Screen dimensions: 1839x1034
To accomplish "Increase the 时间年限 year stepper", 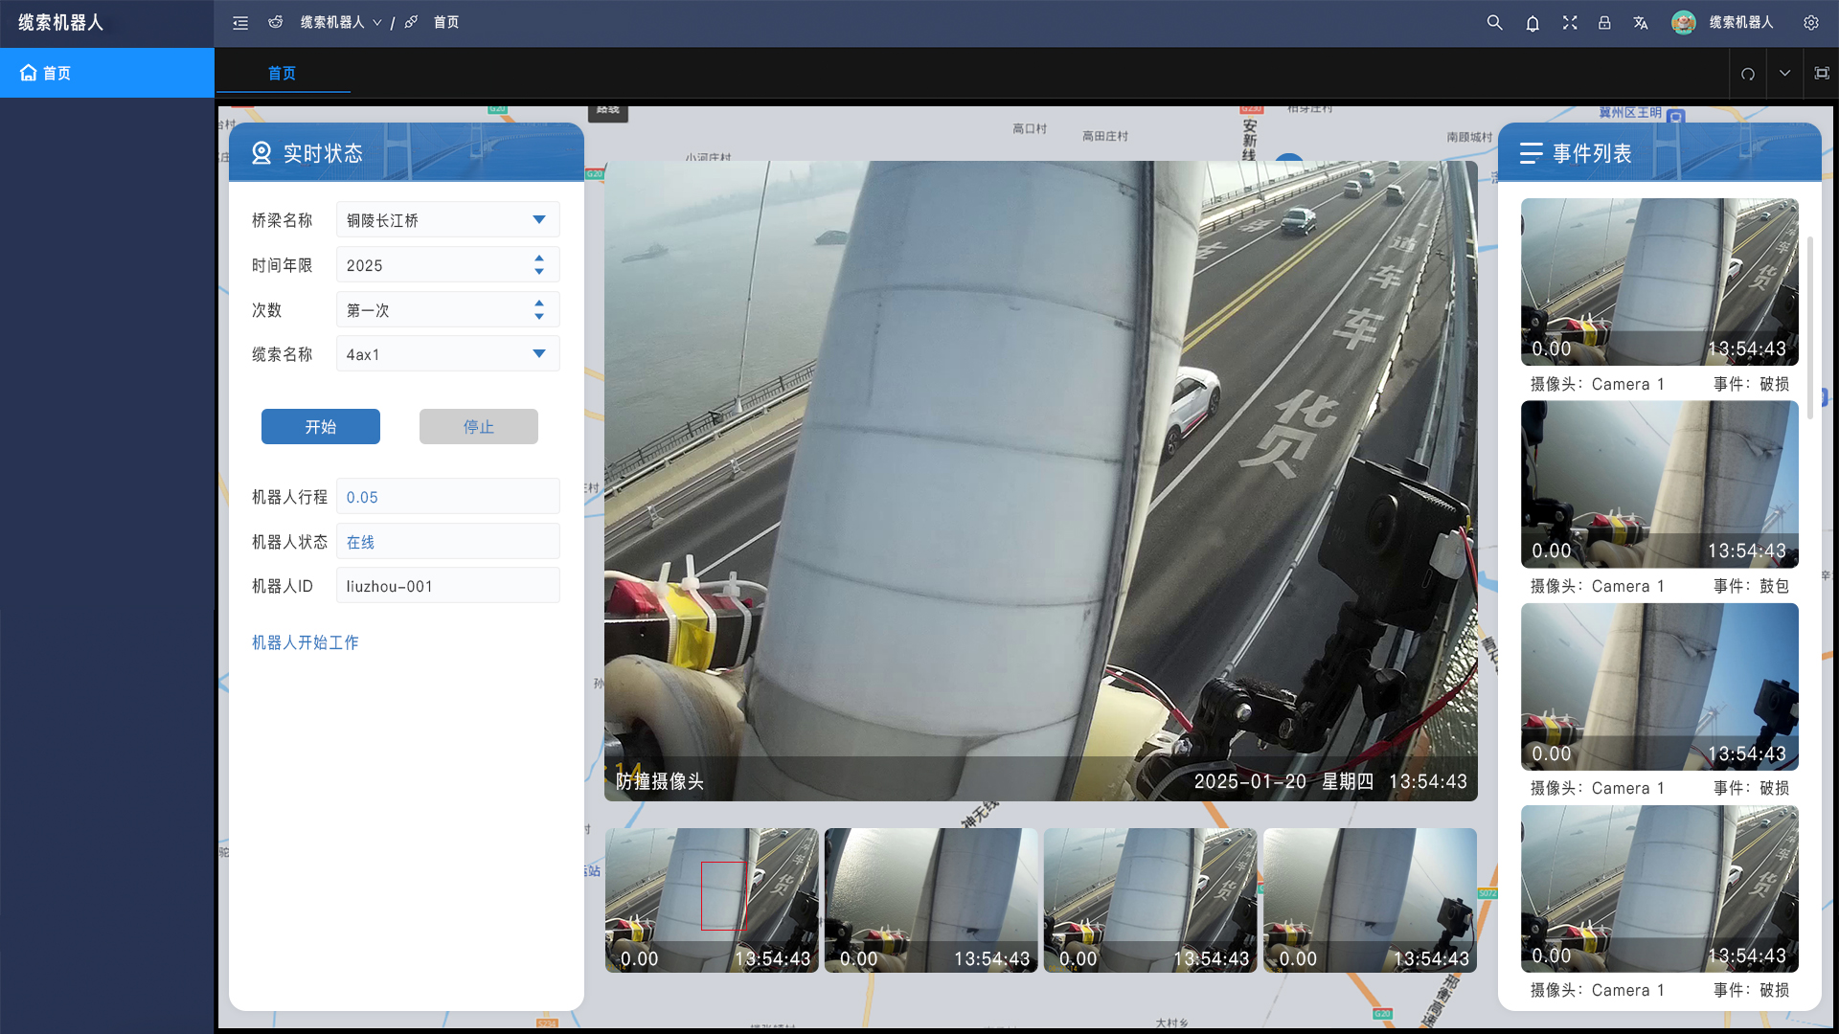I will coord(539,258).
